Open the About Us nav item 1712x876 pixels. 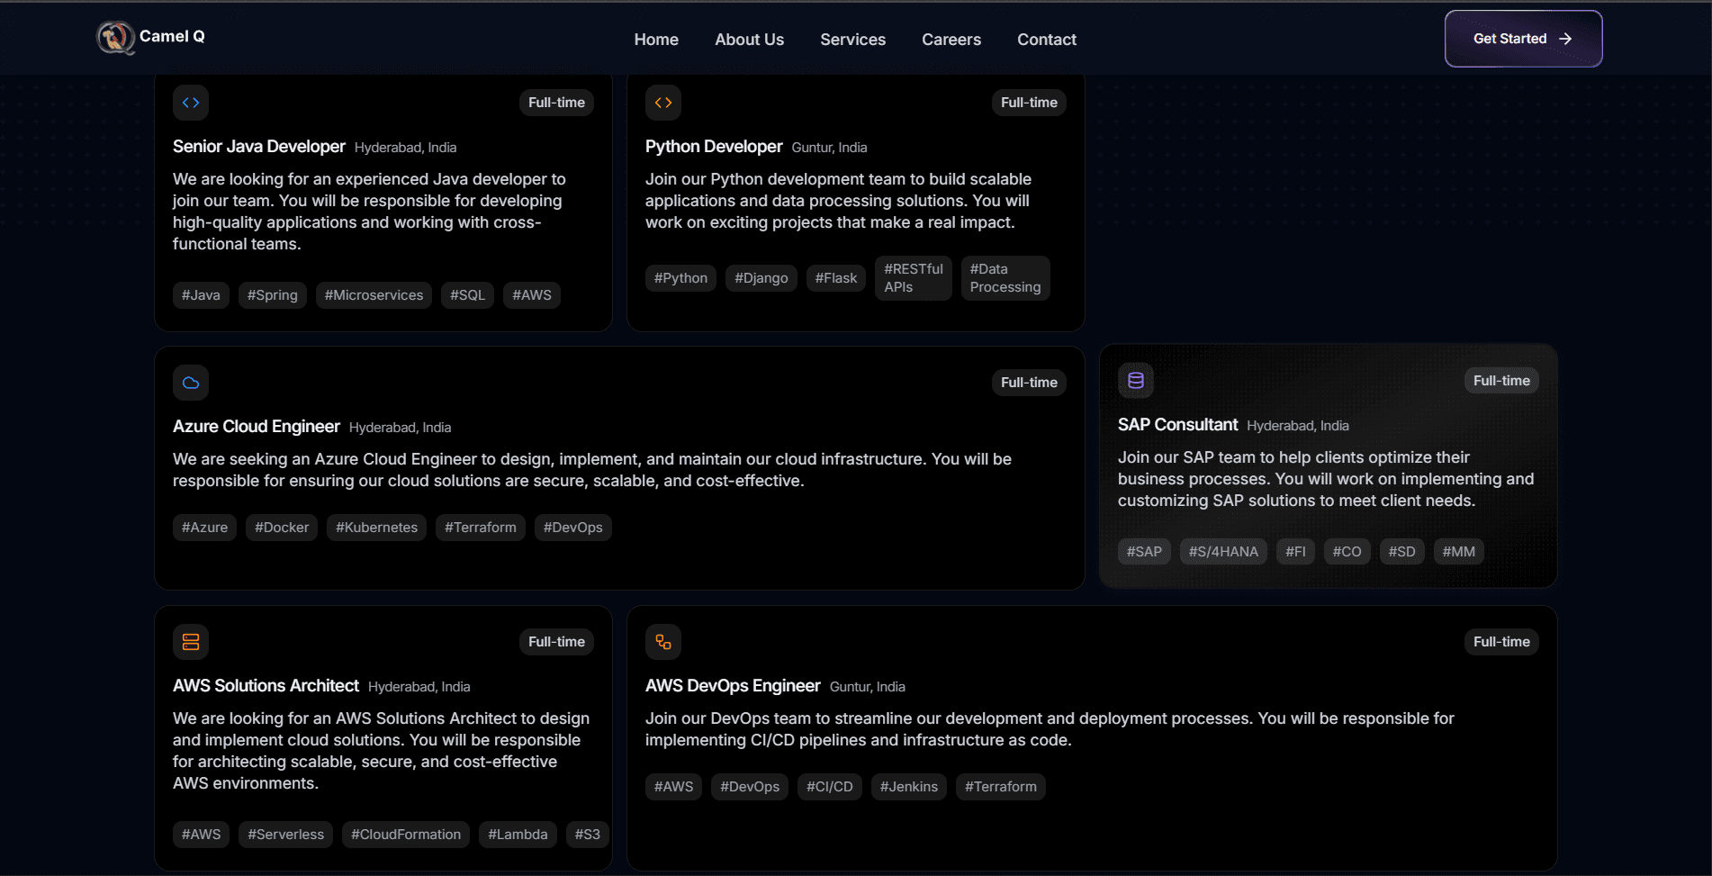749,40
